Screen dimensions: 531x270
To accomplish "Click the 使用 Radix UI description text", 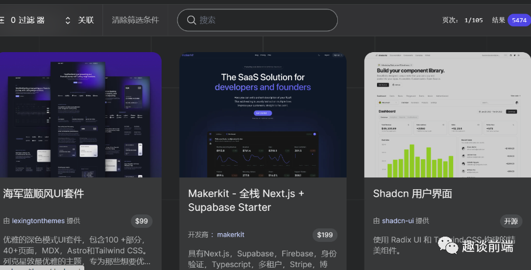I will (x=444, y=245).
